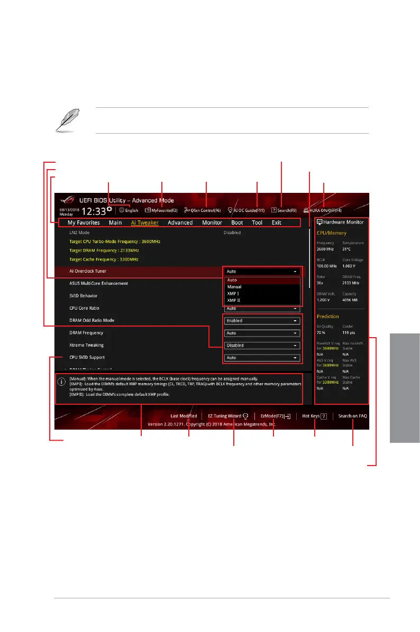The image size is (420, 632).
Task: Switch to the My Favorites tab
Action: (84, 222)
